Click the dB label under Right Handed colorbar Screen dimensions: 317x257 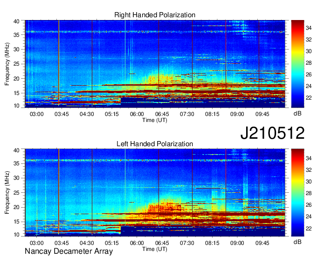pyautogui.click(x=297, y=114)
